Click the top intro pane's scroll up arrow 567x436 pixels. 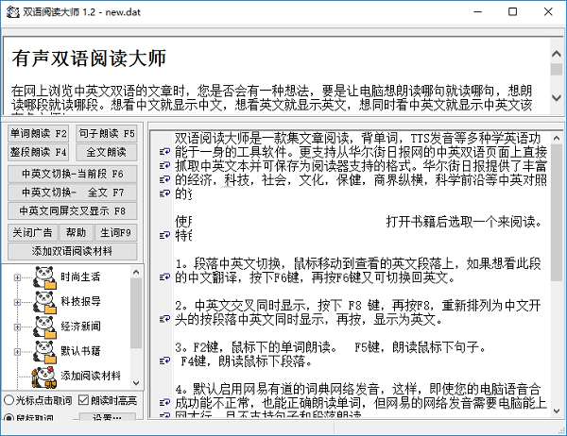pyautogui.click(x=557, y=55)
